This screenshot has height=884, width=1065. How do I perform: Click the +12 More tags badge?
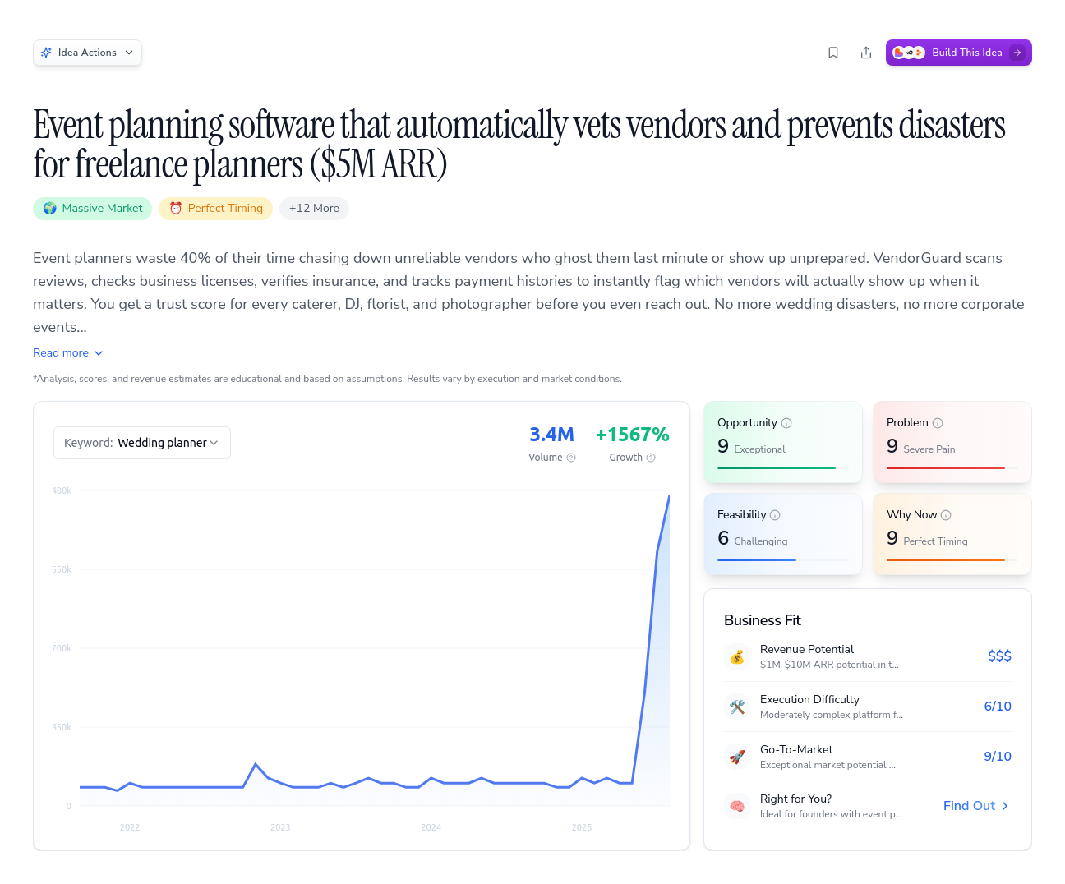(x=314, y=208)
